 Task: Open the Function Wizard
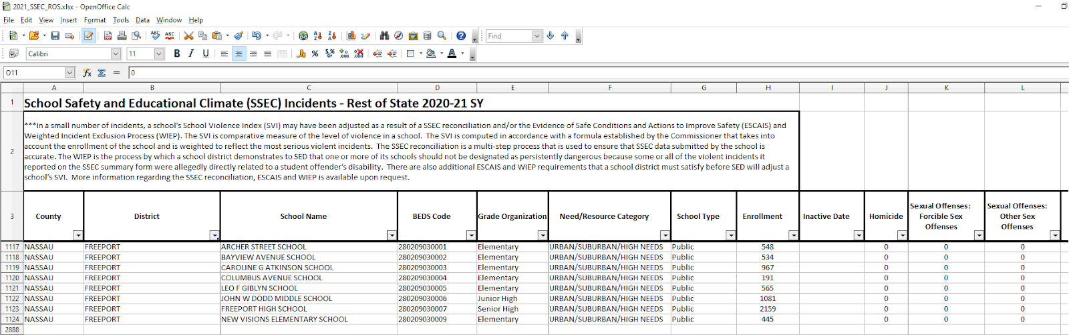(x=88, y=73)
